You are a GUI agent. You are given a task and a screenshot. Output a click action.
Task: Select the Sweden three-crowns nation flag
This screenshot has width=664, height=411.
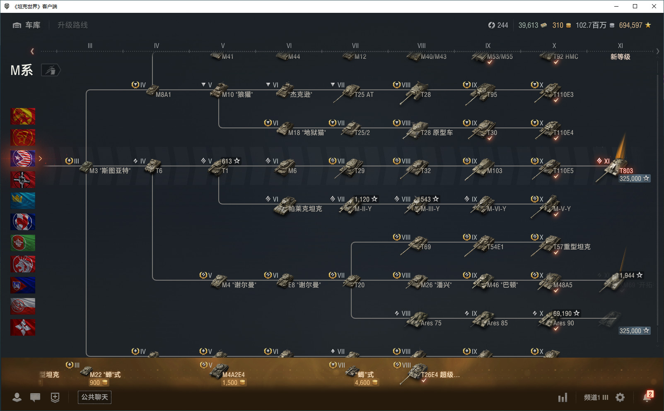tap(23, 201)
